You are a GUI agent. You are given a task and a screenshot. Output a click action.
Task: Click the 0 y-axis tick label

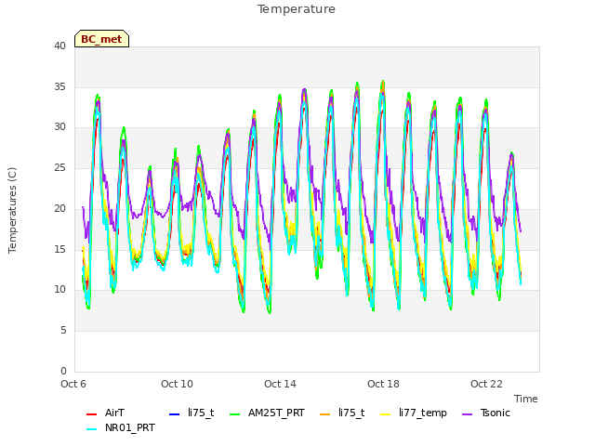pyautogui.click(x=63, y=371)
